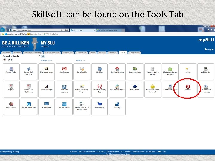The width and height of the screenshot is (215, 161).
Task: Open Chrome River & Concur Expense tile
Action: coord(170,72)
